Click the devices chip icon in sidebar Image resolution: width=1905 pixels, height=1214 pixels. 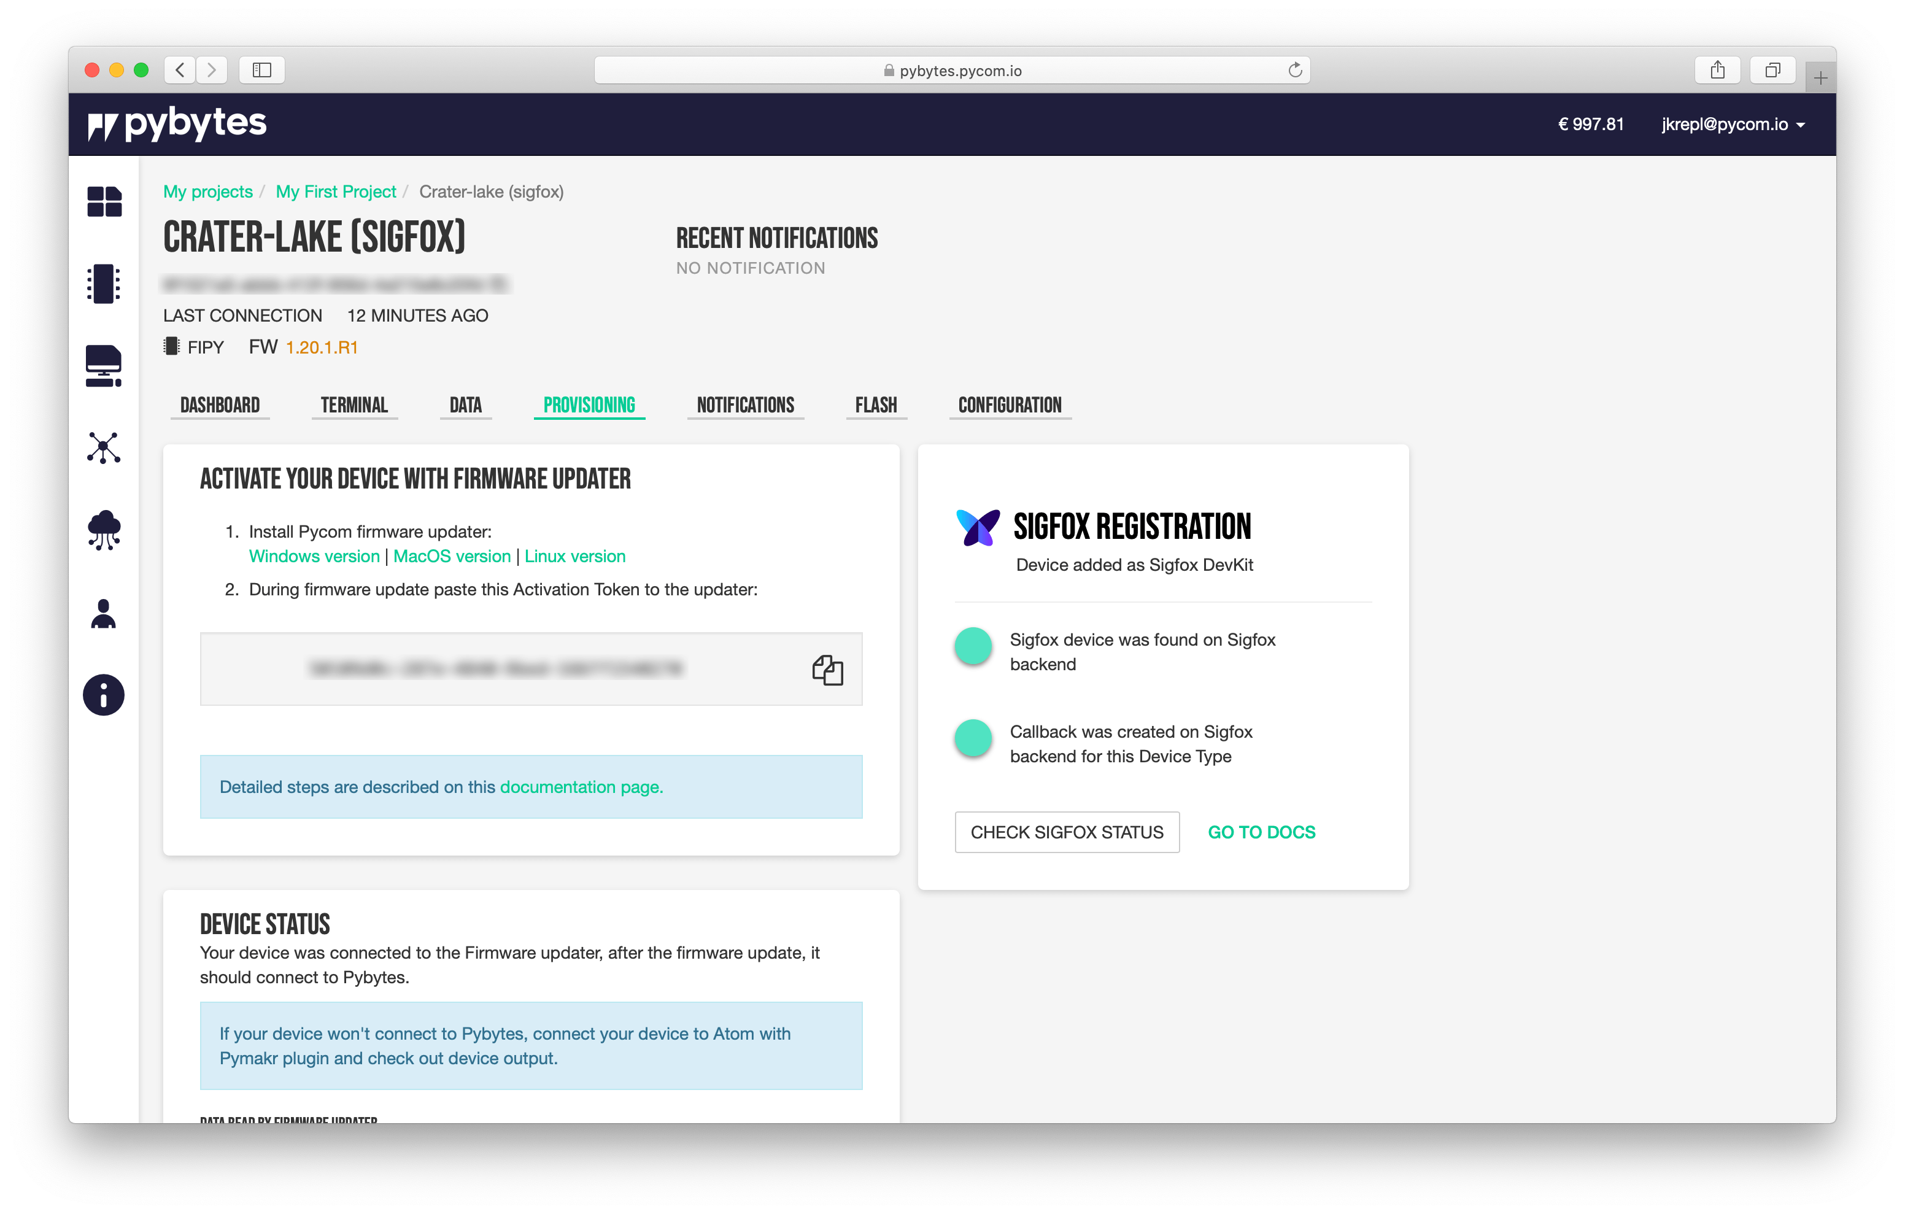click(x=104, y=284)
